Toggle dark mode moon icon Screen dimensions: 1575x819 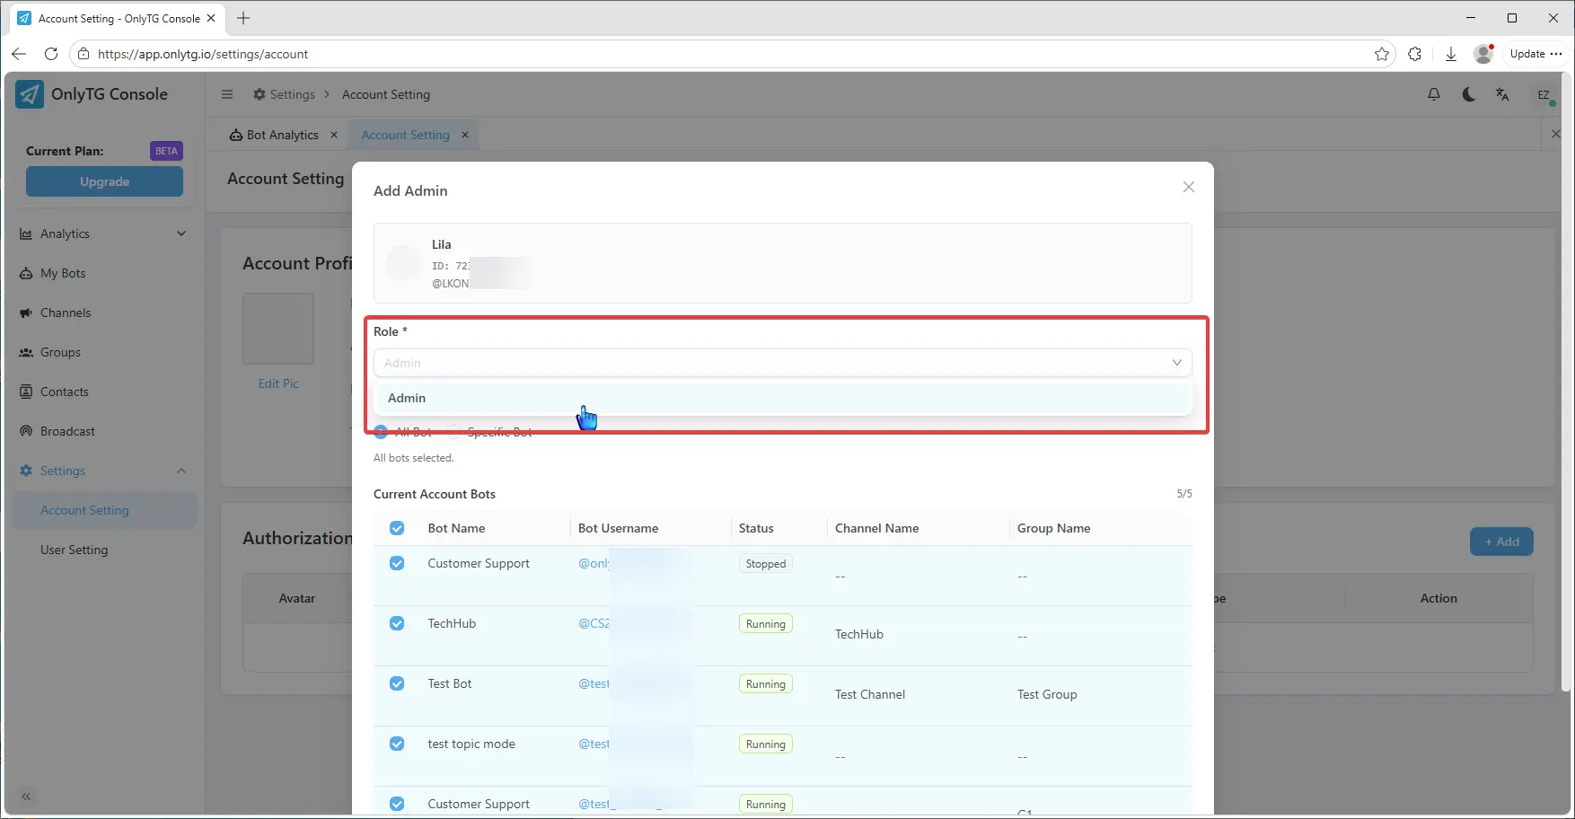[x=1468, y=94]
